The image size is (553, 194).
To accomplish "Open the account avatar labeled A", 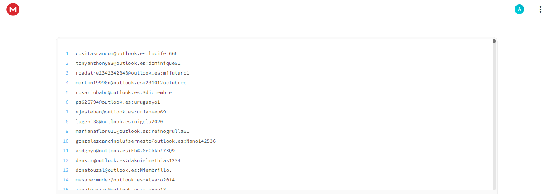I will coord(519,9).
